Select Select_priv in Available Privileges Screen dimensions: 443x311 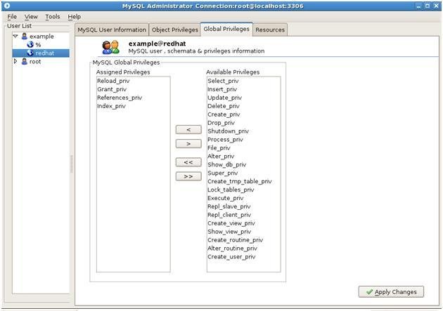(223, 81)
